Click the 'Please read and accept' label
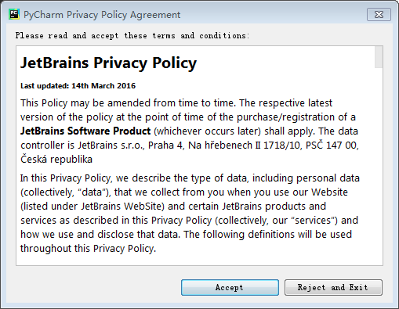This screenshot has width=399, height=309. pyautogui.click(x=132, y=35)
